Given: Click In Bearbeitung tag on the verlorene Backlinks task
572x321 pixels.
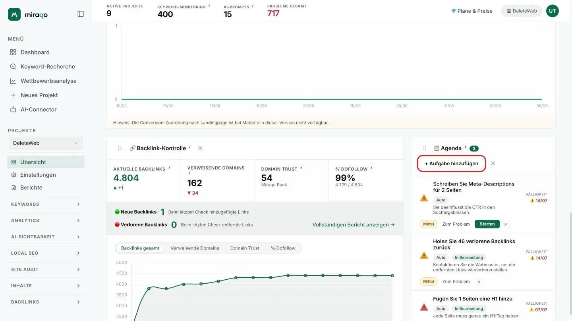Looking at the screenshot, I should point(469,257).
